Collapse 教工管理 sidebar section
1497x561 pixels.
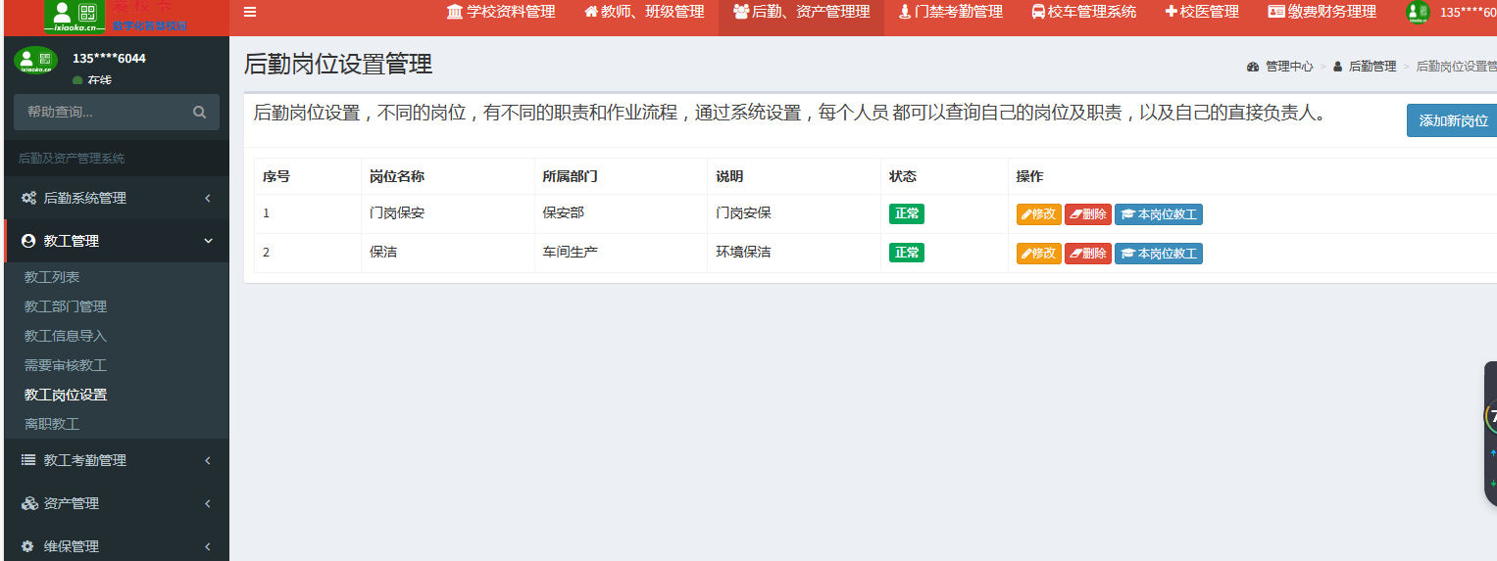[117, 241]
